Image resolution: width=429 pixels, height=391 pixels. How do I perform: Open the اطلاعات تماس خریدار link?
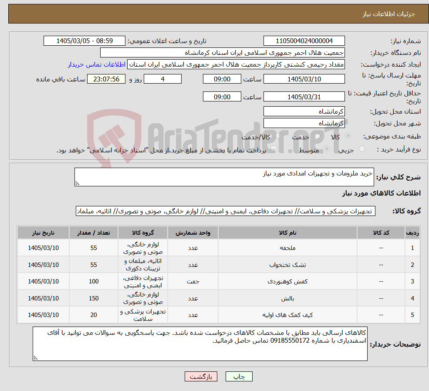coord(97,64)
